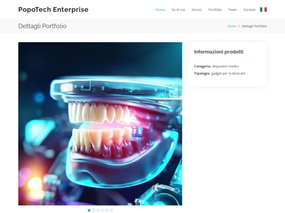Open the Team section link
This screenshot has height=213, width=285.
[x=232, y=10]
